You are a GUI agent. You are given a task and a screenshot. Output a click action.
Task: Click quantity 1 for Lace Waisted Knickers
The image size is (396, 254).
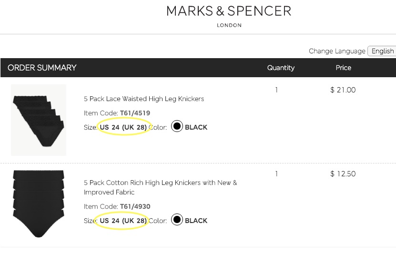click(276, 90)
